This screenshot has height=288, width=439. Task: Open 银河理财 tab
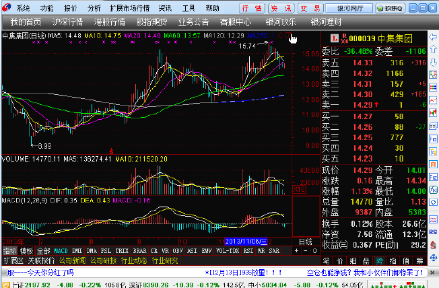click(326, 22)
